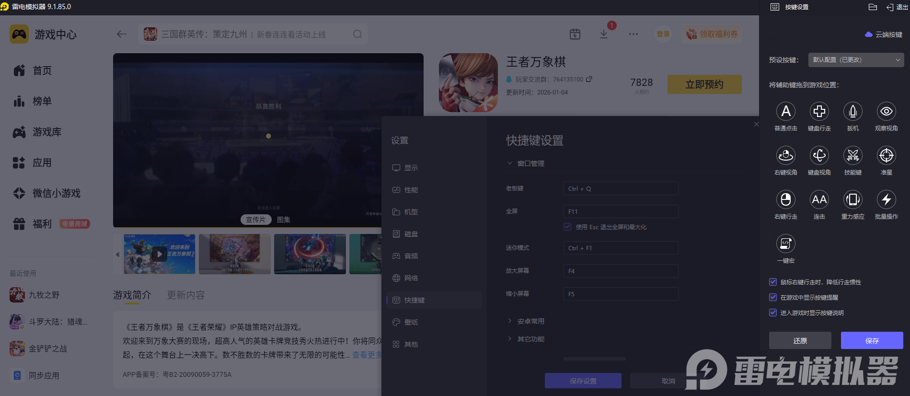
Task: Go to 首页 in game center sidebar
Action: point(33,70)
